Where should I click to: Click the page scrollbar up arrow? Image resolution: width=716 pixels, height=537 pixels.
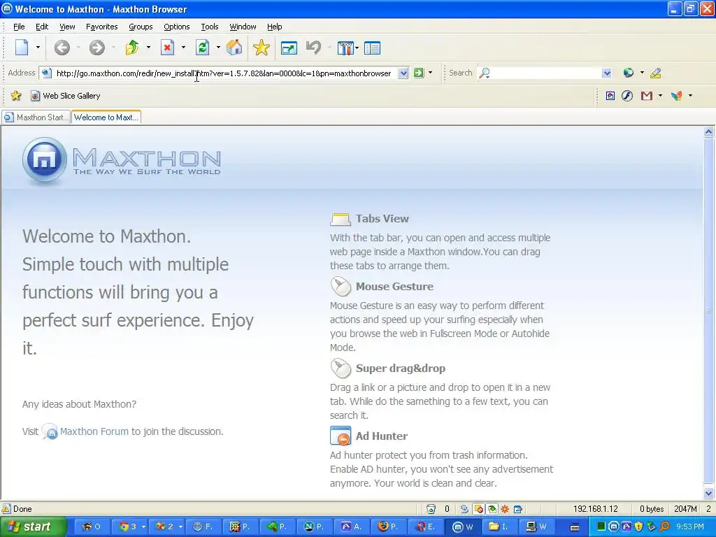pos(709,132)
